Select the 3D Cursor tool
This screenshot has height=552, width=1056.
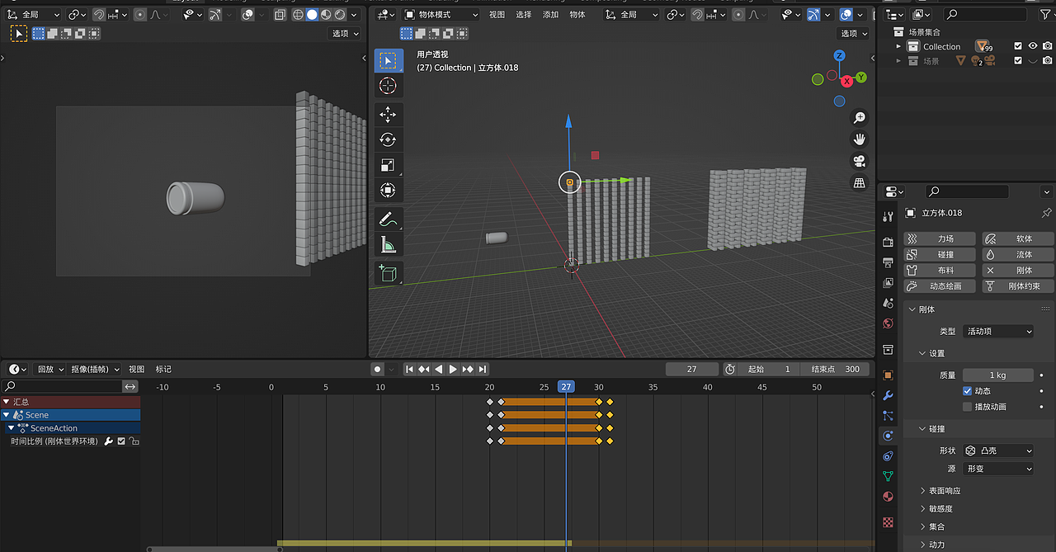click(x=389, y=86)
